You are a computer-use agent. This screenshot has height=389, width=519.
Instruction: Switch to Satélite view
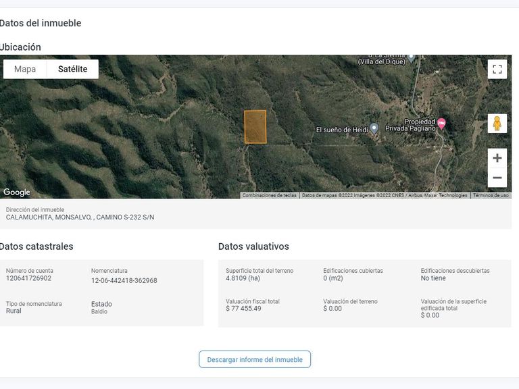point(72,69)
